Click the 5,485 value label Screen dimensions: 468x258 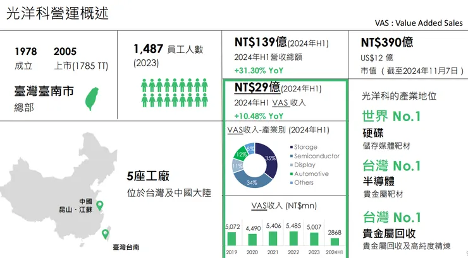pyautogui.click(x=293, y=226)
